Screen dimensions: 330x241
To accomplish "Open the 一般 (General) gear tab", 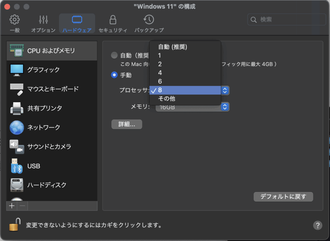I will coord(15,23).
